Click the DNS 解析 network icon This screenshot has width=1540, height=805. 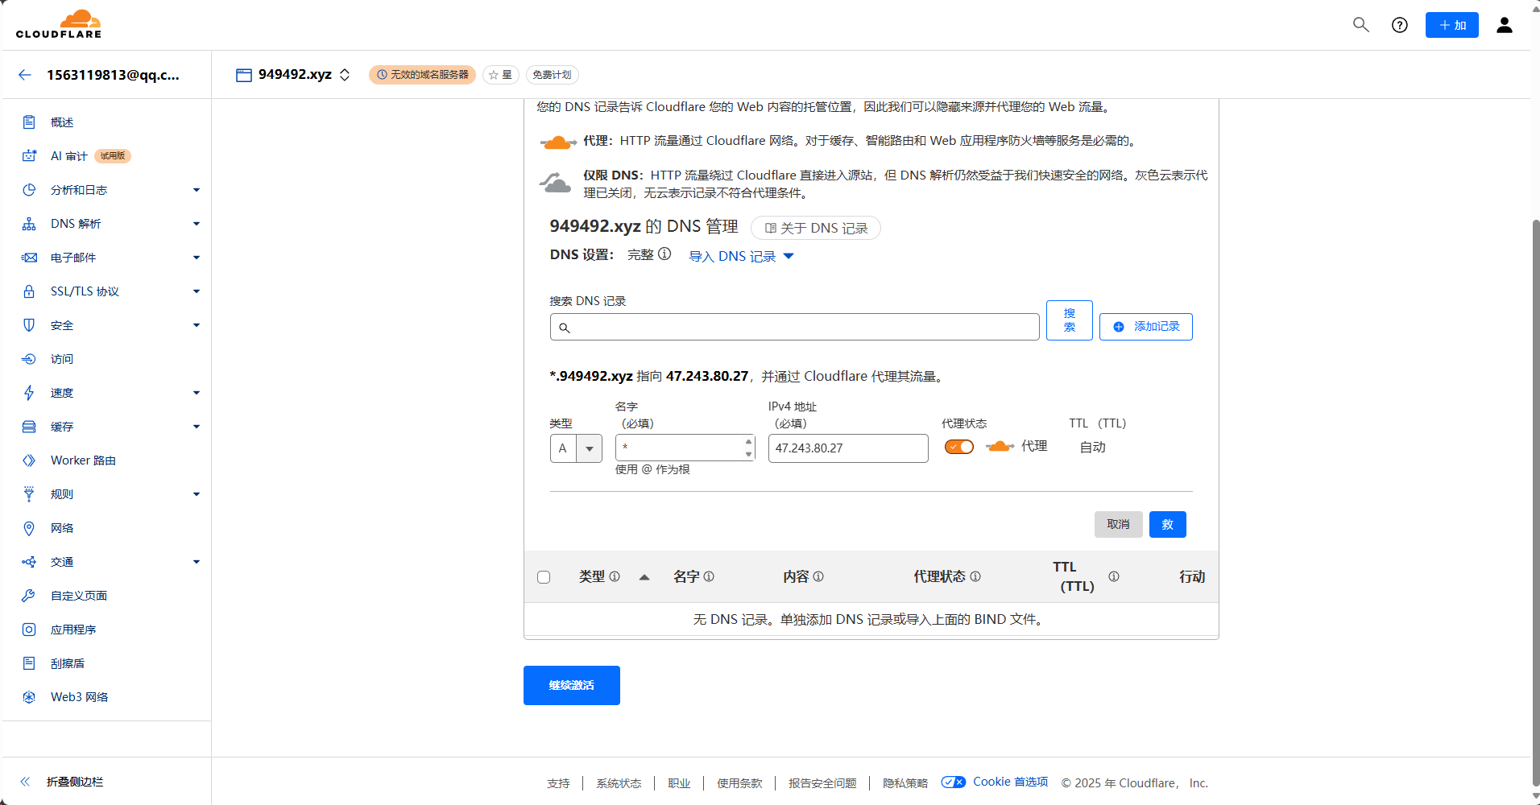pos(29,224)
